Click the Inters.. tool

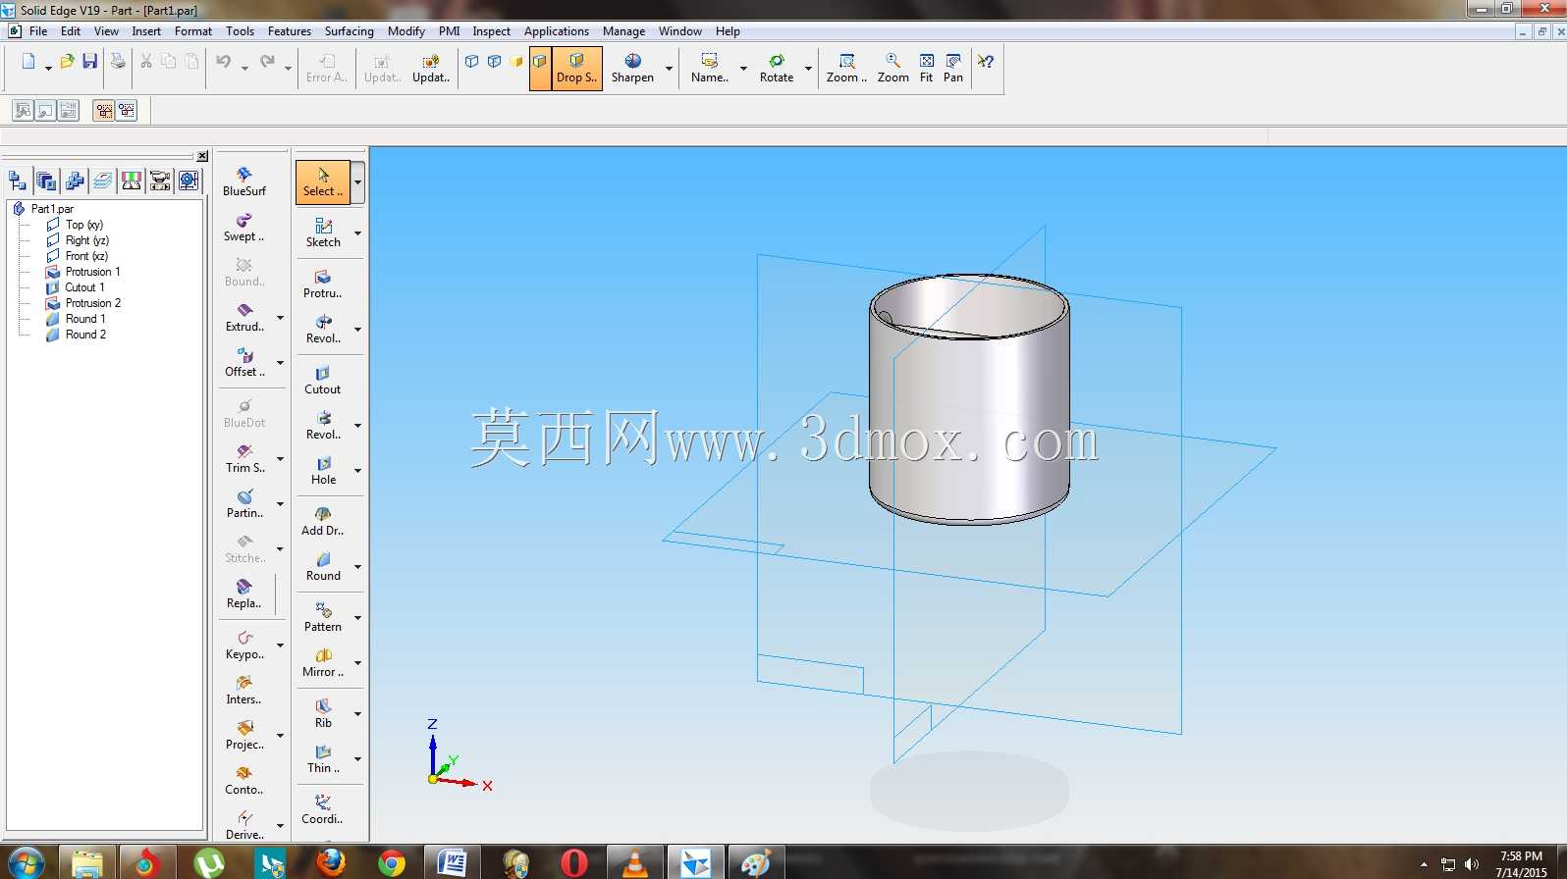[x=244, y=690]
